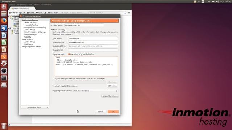Enable attach signature from a file checkbox

53,79
